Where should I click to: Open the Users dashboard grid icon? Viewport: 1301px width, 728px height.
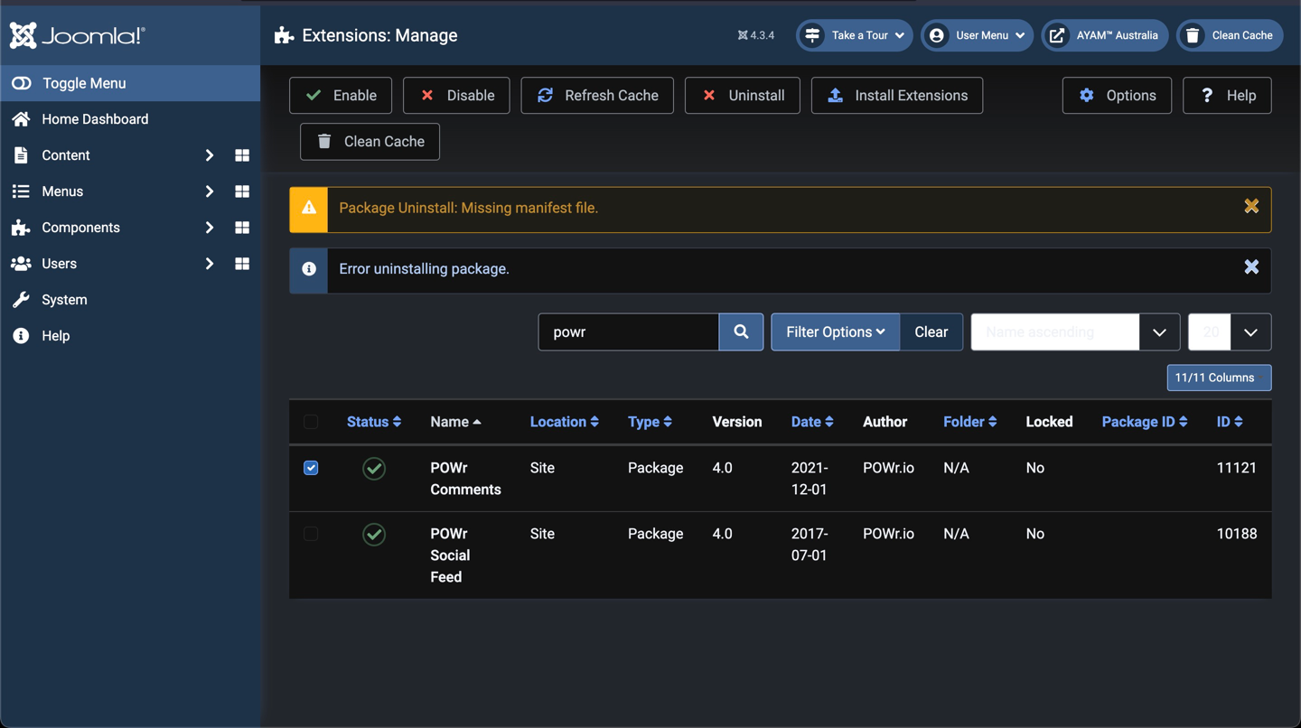[x=242, y=264]
